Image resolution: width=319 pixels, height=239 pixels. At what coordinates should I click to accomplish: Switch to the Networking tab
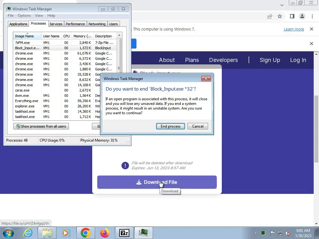[x=97, y=24]
